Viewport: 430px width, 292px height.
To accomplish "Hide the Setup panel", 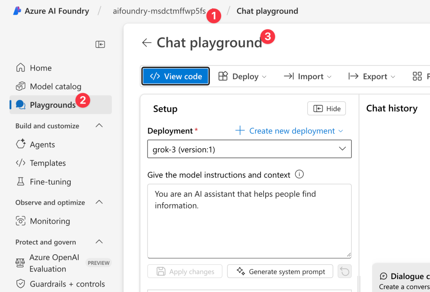I will 326,108.
